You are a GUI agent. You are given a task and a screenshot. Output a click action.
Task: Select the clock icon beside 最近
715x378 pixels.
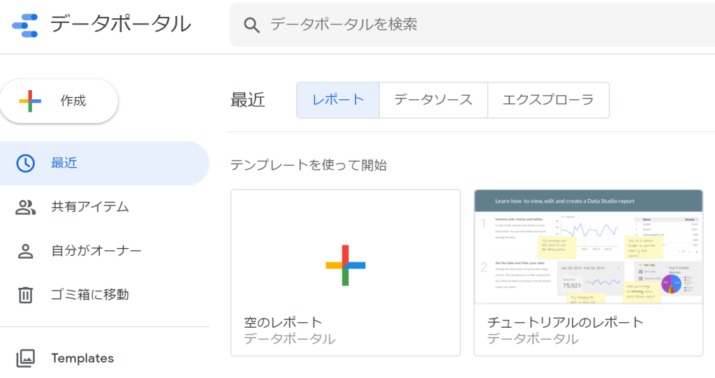point(26,163)
